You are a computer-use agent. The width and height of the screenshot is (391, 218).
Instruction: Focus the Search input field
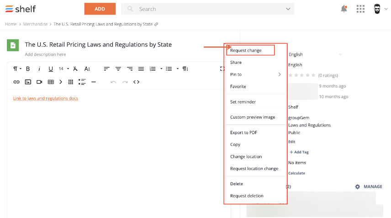[x=208, y=9]
